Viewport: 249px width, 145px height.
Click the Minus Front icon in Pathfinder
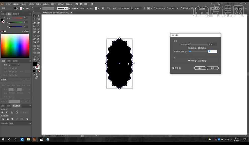click(x=7, y=113)
